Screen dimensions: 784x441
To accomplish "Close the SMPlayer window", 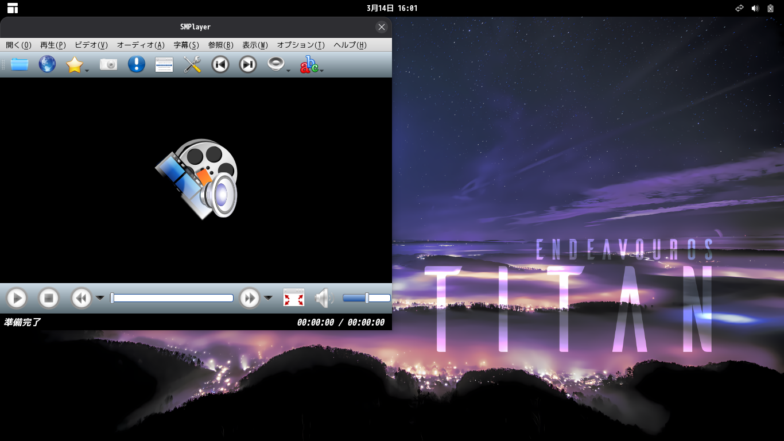I will click(x=382, y=27).
